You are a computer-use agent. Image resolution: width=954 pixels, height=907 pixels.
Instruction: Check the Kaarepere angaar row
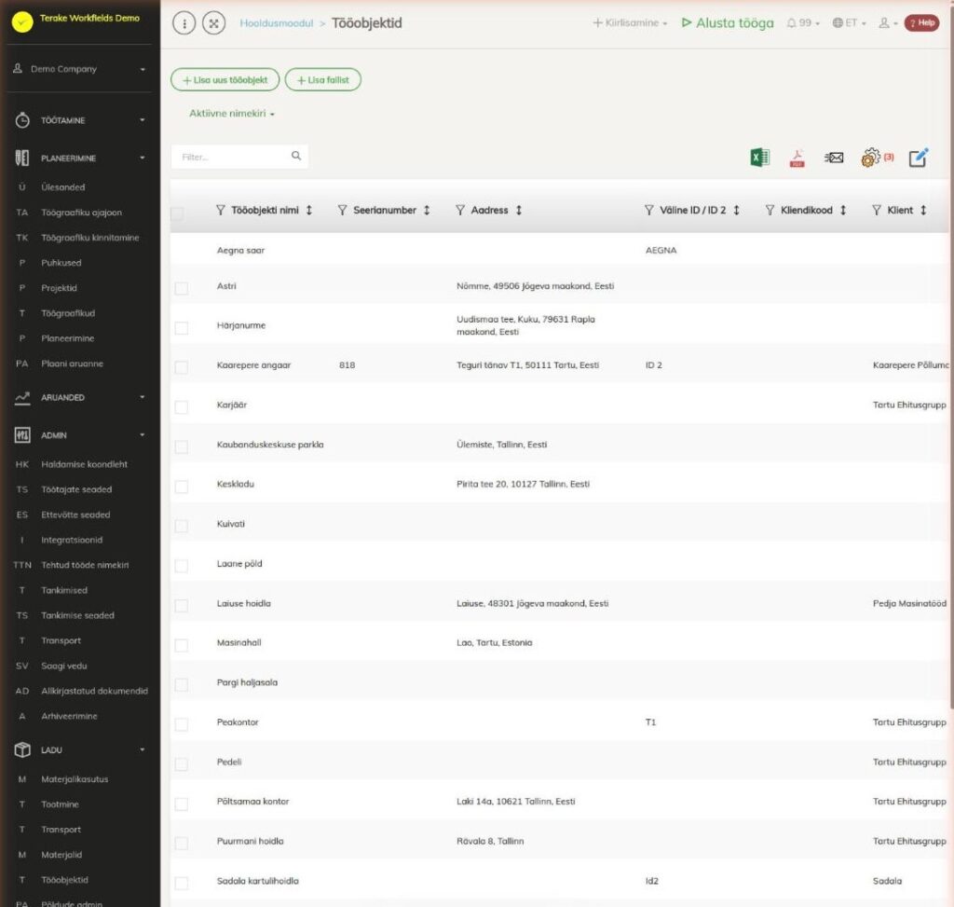point(182,367)
